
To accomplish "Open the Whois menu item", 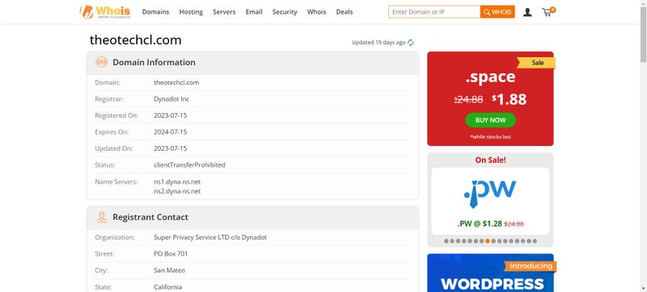I will [316, 12].
